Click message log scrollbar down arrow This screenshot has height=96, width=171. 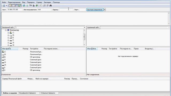point(169,24)
